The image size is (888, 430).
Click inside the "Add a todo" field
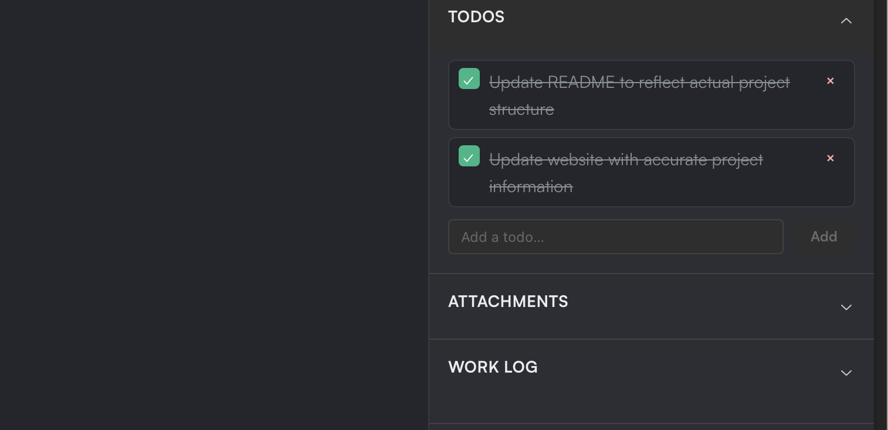pyautogui.click(x=616, y=237)
